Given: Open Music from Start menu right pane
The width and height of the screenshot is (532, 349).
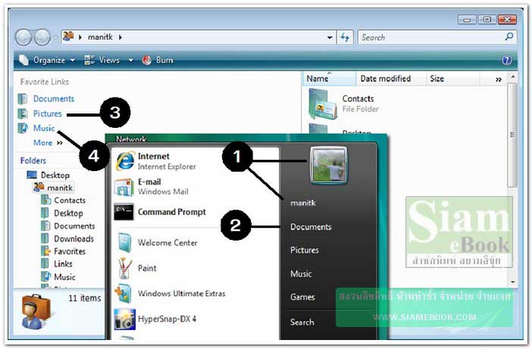Looking at the screenshot, I should [x=301, y=273].
